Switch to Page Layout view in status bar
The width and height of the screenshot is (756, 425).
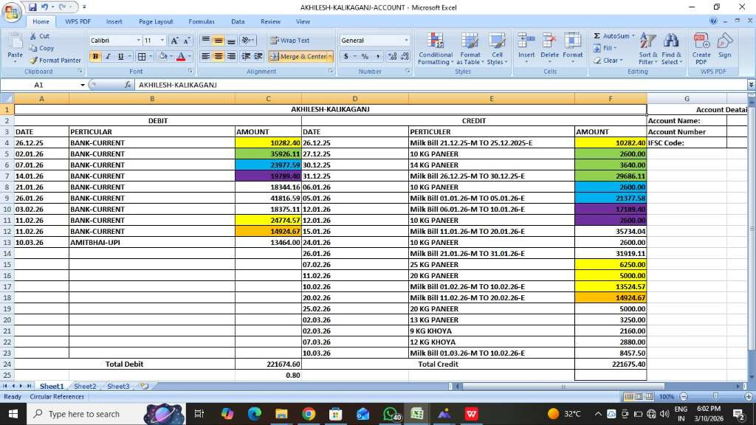[x=639, y=396]
